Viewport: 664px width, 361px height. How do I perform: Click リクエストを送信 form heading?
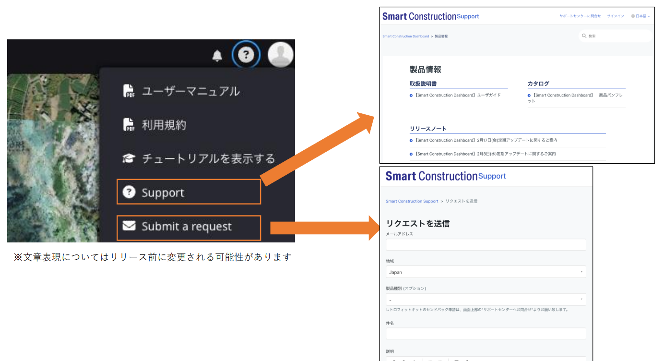click(x=417, y=223)
